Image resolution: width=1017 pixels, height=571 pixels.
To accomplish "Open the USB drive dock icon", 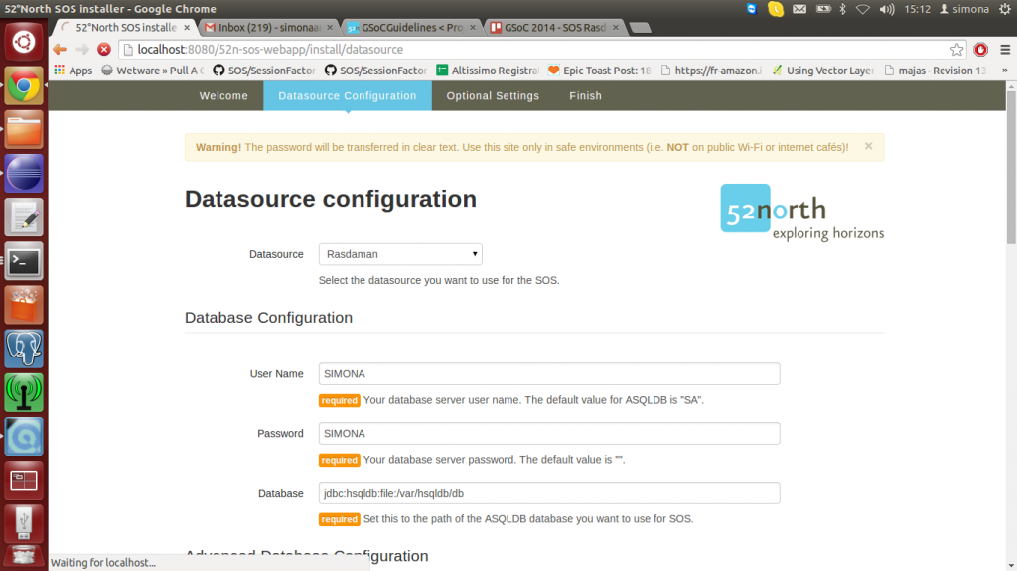I will pos(24,523).
